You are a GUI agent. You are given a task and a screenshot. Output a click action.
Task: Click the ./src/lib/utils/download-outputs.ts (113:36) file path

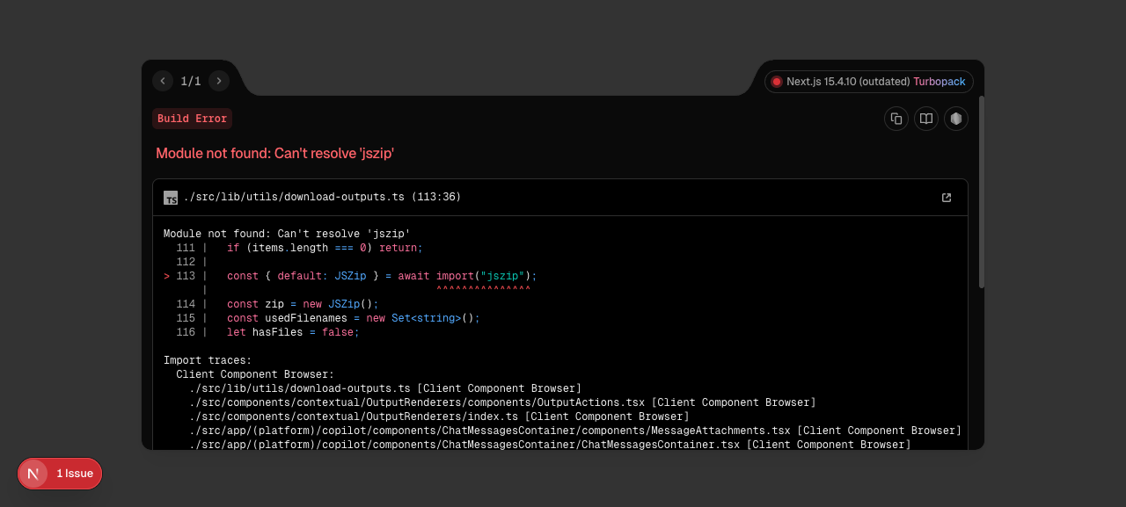point(322,197)
